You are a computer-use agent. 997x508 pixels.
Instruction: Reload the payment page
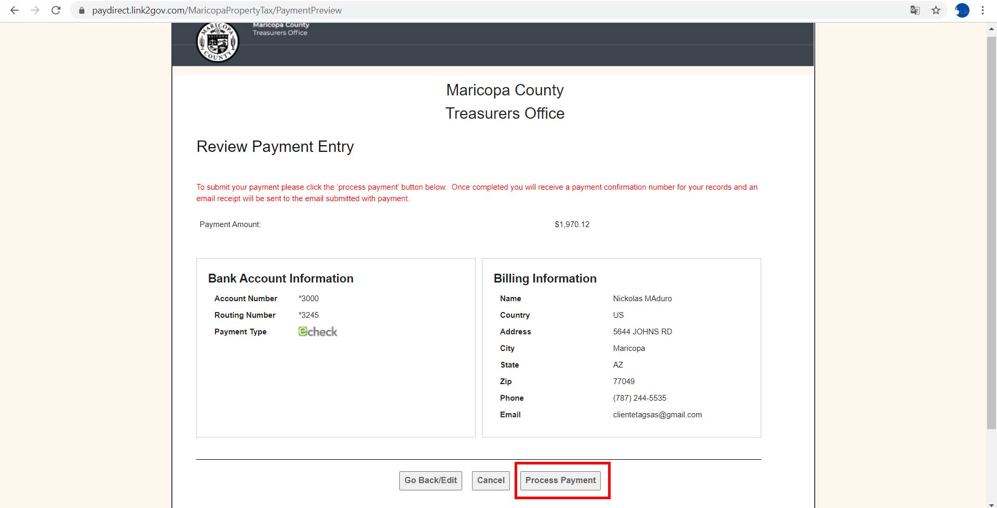(x=56, y=10)
